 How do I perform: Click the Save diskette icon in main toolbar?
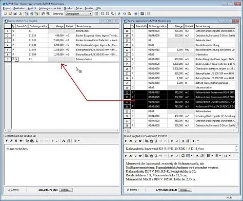[x=15, y=13]
